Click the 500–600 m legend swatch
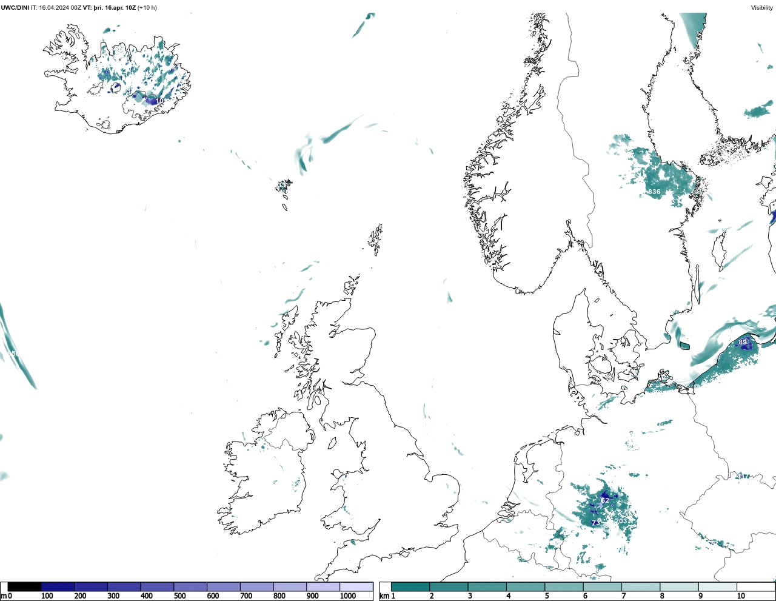This screenshot has width=776, height=601. coord(190,587)
